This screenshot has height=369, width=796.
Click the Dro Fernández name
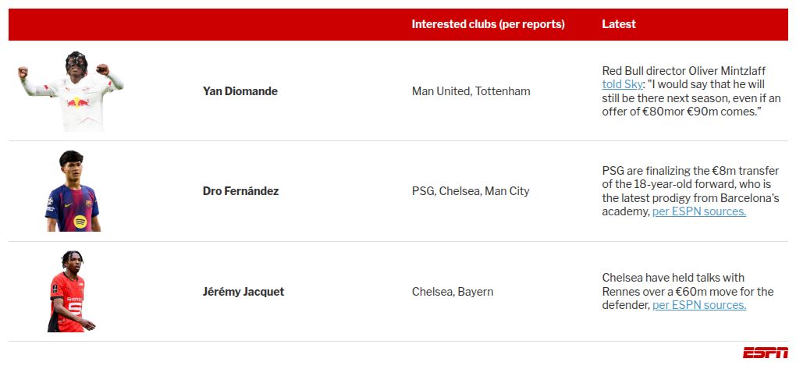pos(240,191)
